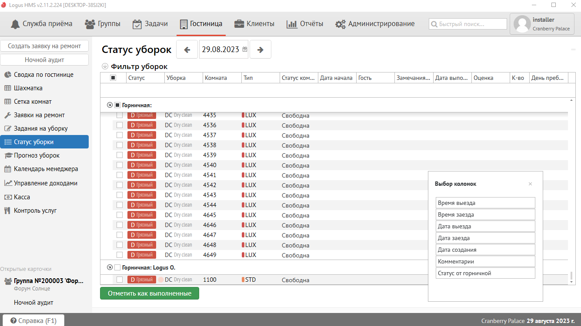Close the Выбор колонок popup
Screen dimensions: 581x326
coord(530,184)
